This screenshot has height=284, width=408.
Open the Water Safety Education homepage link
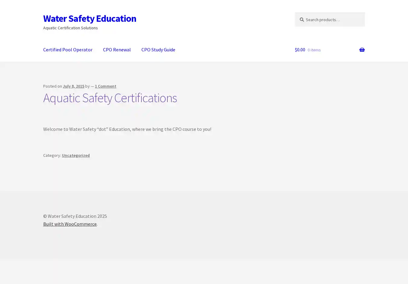(89, 18)
